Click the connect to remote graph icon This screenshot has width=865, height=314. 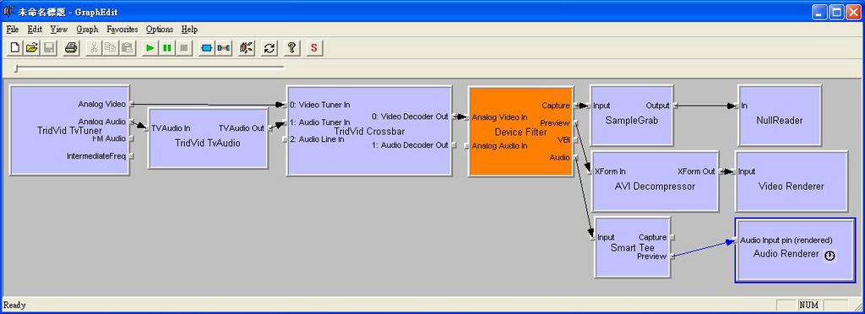[x=247, y=48]
